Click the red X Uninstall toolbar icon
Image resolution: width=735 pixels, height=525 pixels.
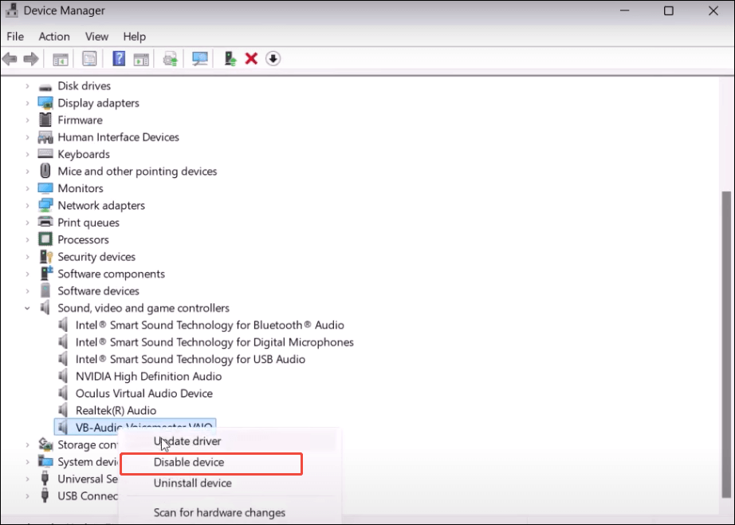tap(250, 58)
